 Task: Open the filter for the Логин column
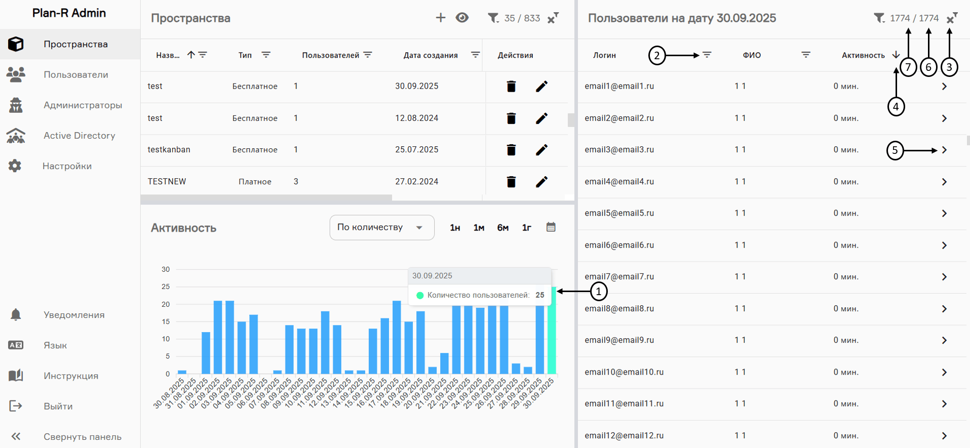pos(707,55)
